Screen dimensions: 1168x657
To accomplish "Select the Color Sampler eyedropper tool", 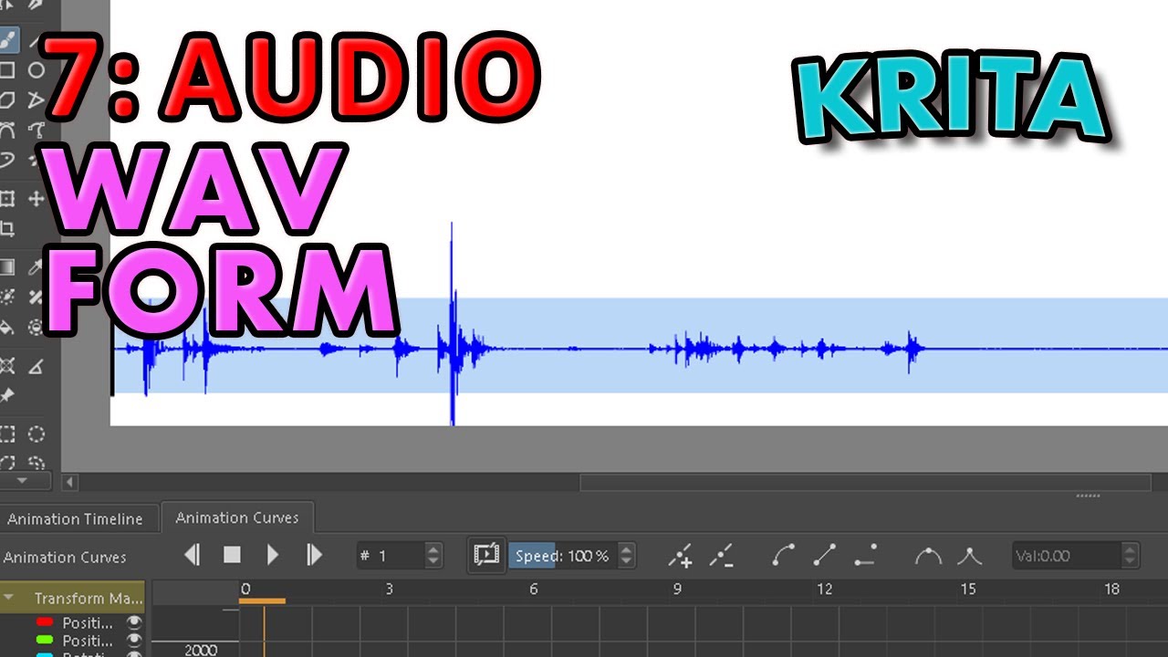I will (x=36, y=267).
